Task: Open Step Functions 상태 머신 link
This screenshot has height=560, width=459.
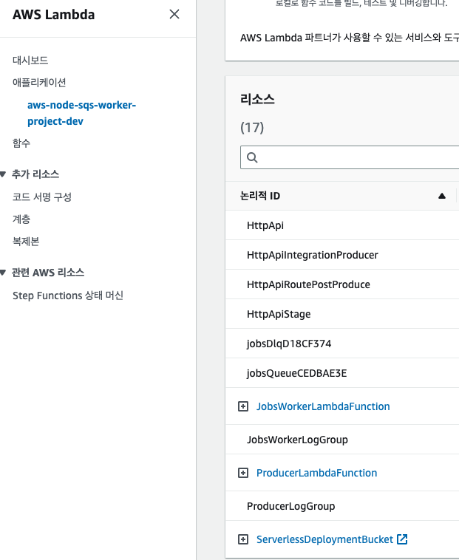Action: [x=68, y=296]
